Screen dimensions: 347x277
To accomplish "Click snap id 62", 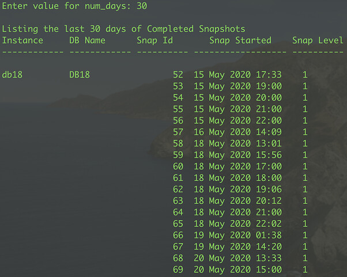I will pyautogui.click(x=178, y=189).
